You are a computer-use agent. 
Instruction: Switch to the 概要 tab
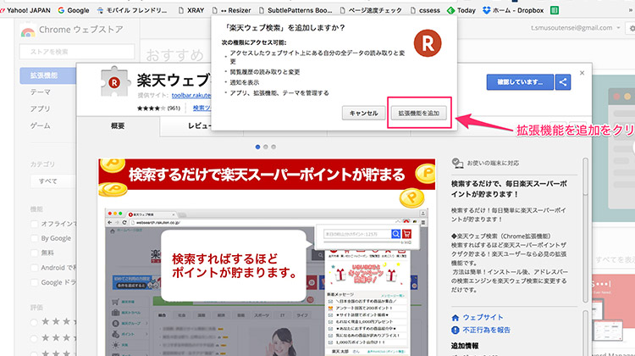click(x=118, y=126)
